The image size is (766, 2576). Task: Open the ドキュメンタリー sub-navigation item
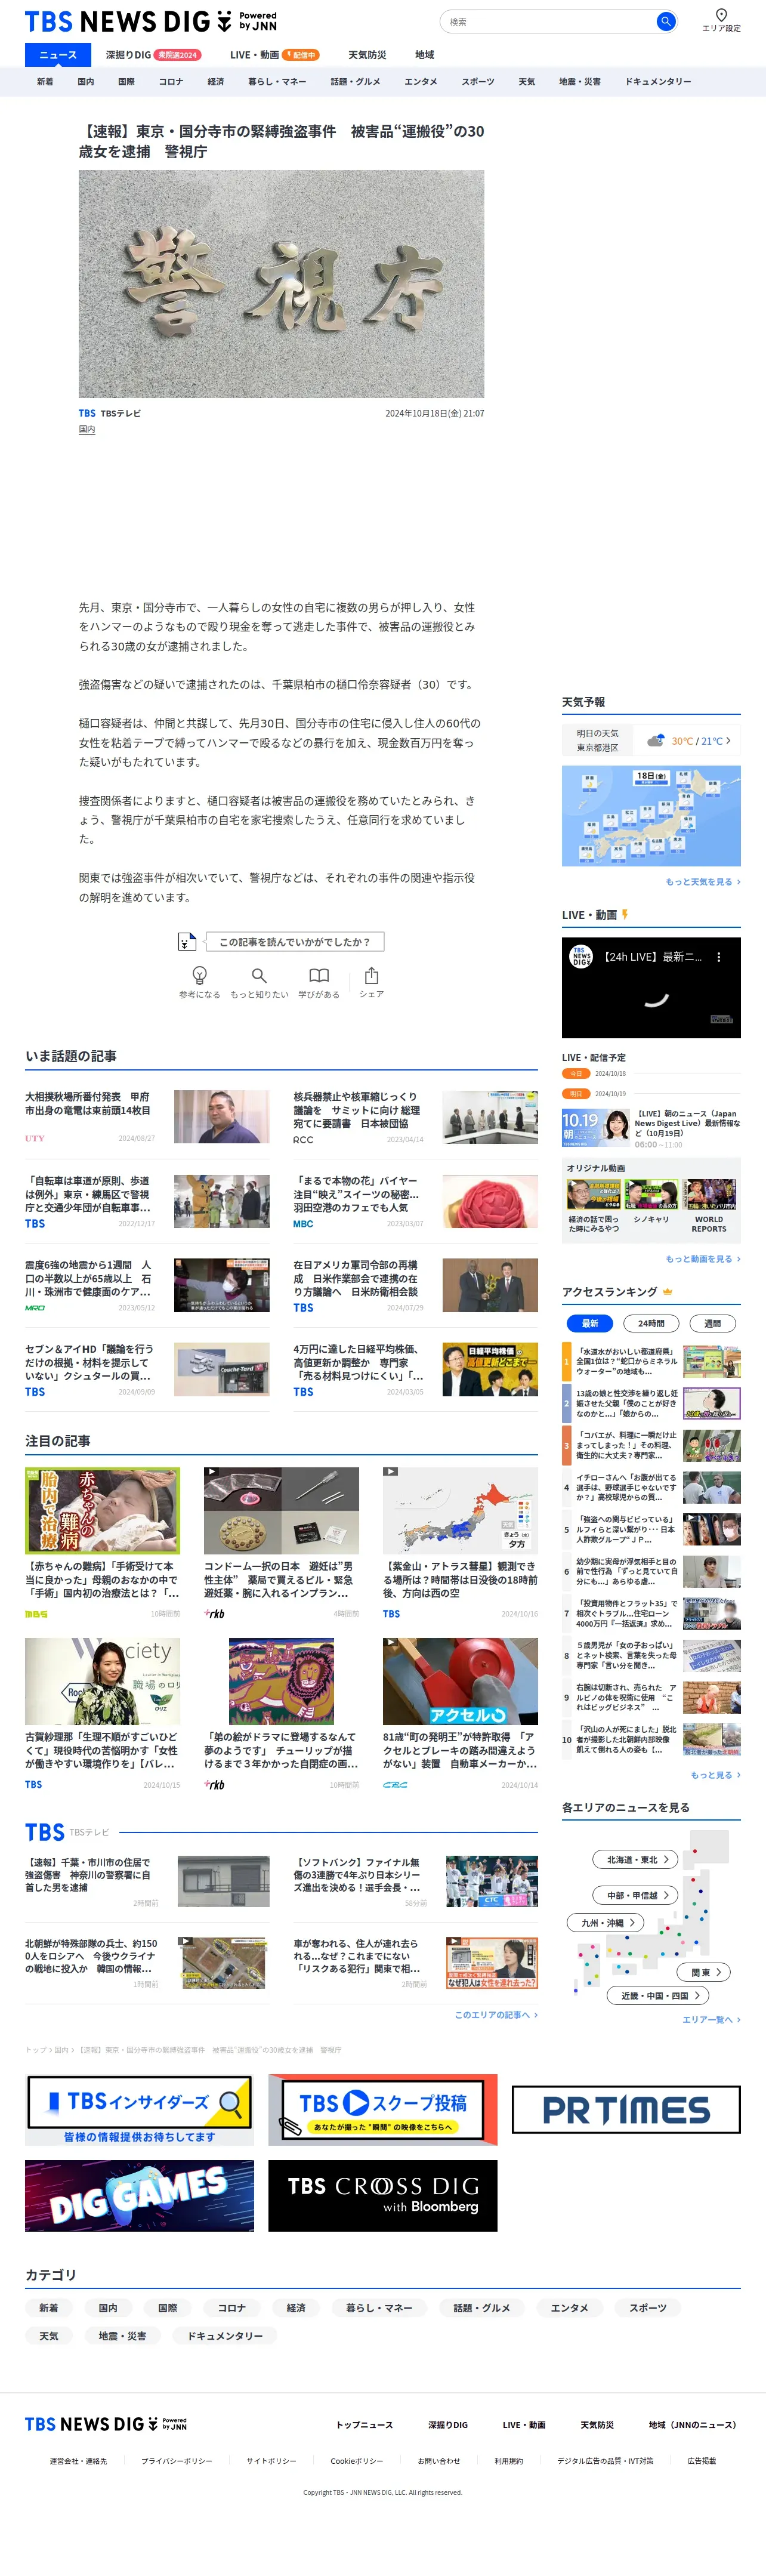(658, 82)
